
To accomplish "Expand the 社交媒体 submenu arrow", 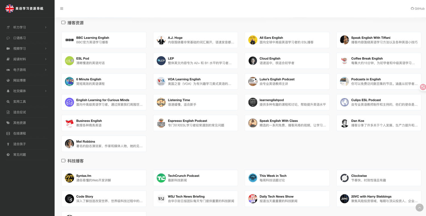I will pyautogui.click(x=46, y=91).
